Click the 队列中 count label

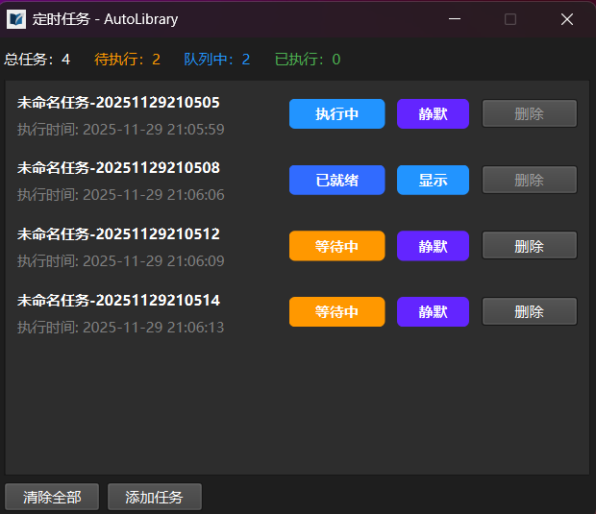tap(216, 60)
